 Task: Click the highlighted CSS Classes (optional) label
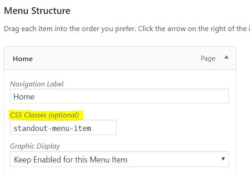[x=44, y=115]
